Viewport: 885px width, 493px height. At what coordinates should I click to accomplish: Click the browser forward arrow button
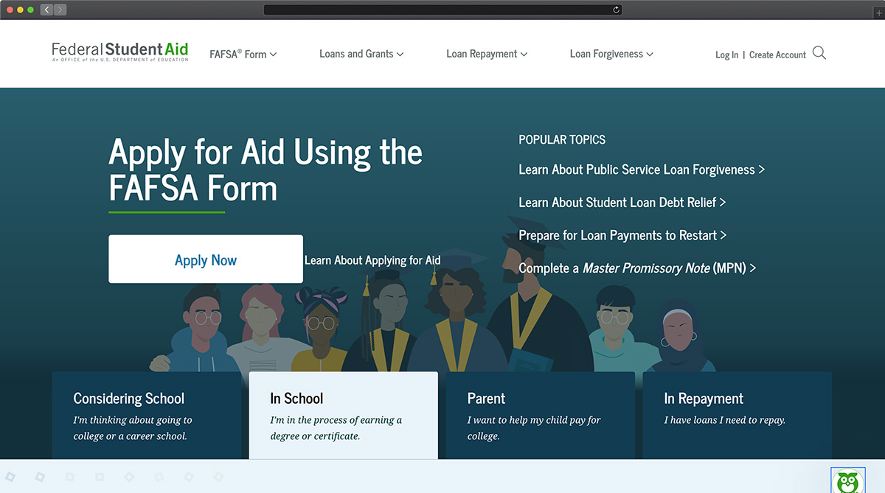coord(60,10)
